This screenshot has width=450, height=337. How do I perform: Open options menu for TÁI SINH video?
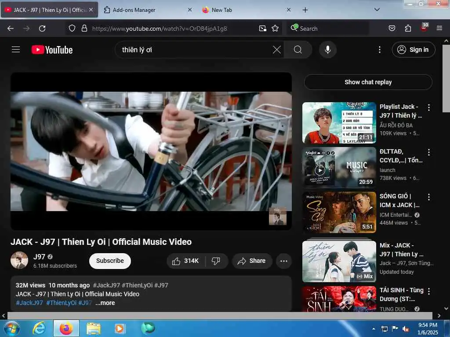pyautogui.click(x=428, y=291)
